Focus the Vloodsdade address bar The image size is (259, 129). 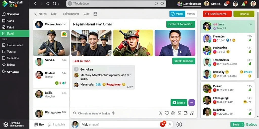coord(116,4)
